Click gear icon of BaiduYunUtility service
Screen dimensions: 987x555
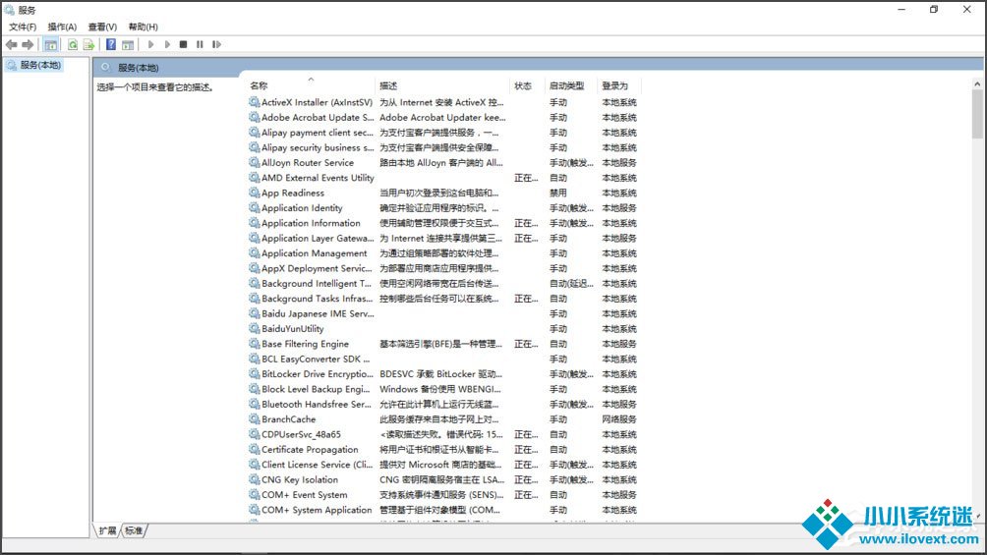(254, 328)
